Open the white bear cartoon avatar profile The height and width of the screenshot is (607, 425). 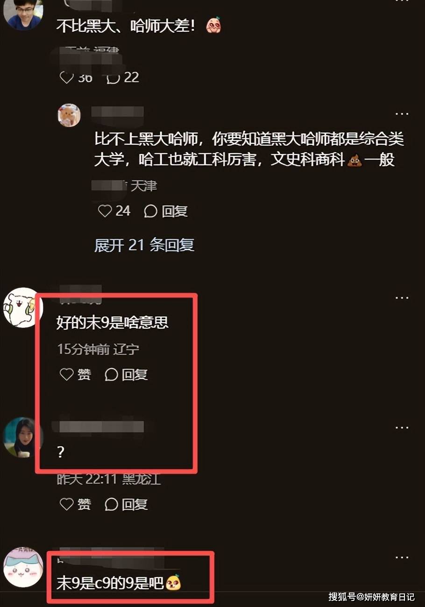(x=23, y=307)
